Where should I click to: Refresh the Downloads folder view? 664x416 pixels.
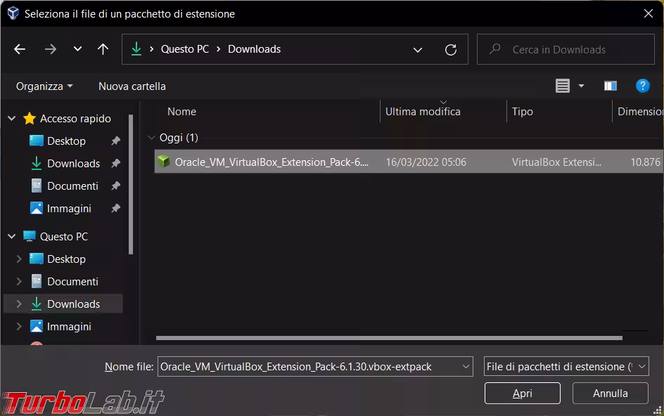(x=451, y=50)
